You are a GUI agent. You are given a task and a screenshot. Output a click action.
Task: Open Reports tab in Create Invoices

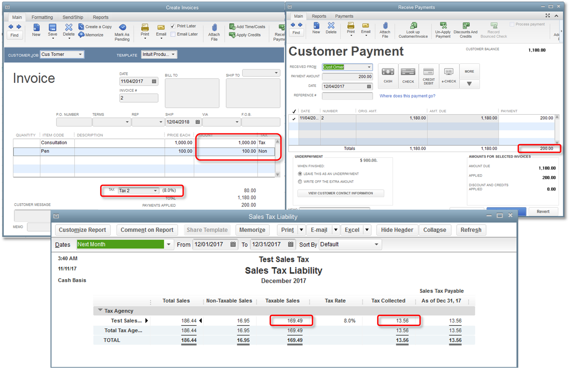point(101,17)
